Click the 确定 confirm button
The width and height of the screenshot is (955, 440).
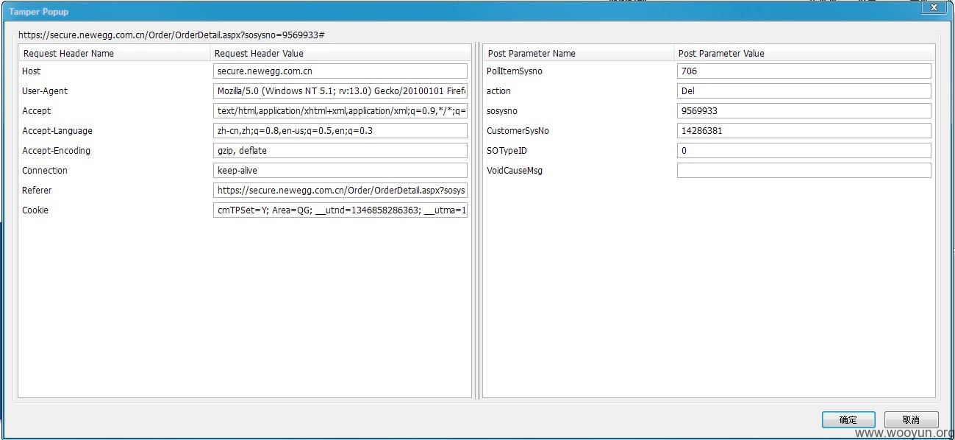click(x=848, y=419)
